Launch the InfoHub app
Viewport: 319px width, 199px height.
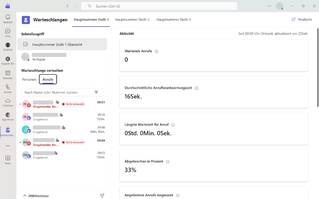(8, 47)
